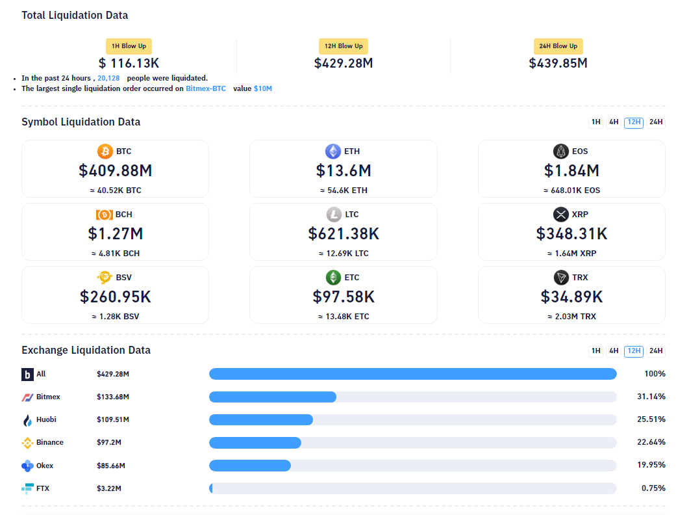Open the Bitmex-BTC largest order link

click(x=206, y=88)
